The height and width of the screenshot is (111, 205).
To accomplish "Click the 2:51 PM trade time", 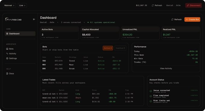I will 129,94.
